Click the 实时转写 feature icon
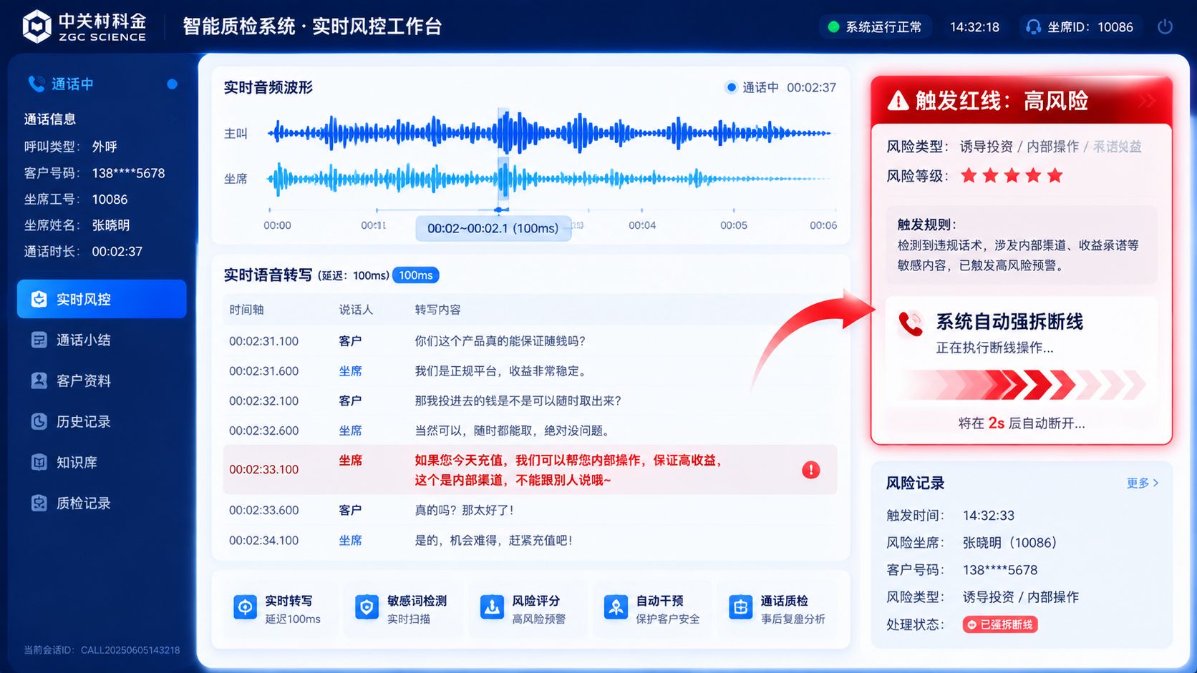Viewport: 1197px width, 673px height. [245, 607]
